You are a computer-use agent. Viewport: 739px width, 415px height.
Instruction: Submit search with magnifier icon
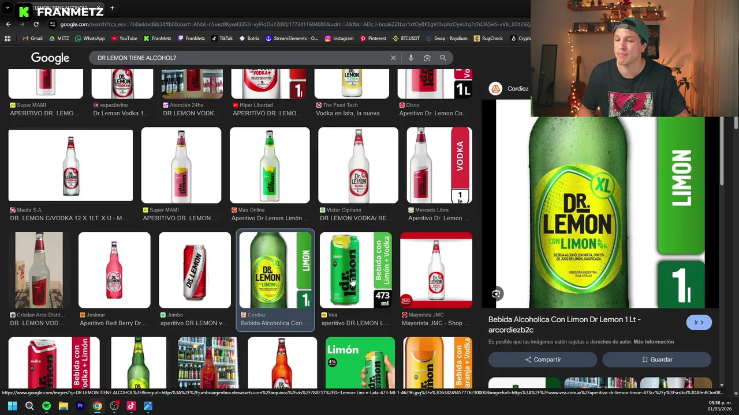443,58
